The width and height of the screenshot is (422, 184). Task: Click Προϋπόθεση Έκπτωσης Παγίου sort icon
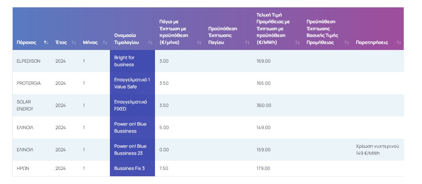[247, 43]
